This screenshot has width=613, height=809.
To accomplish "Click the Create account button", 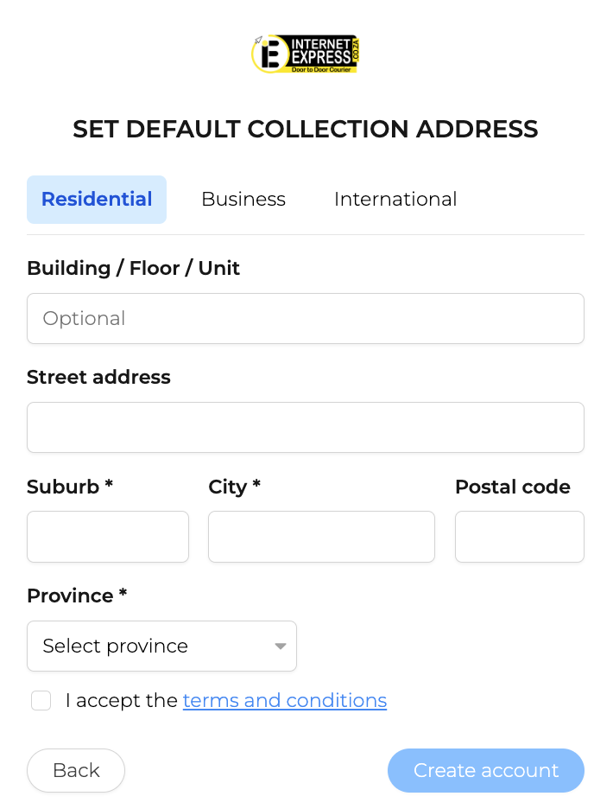I will (x=486, y=770).
